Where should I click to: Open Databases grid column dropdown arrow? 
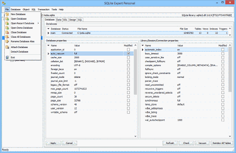click(x=48, y=29)
